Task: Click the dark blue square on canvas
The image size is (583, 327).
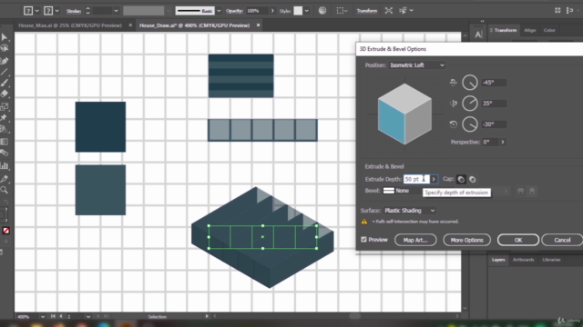Action: click(100, 127)
